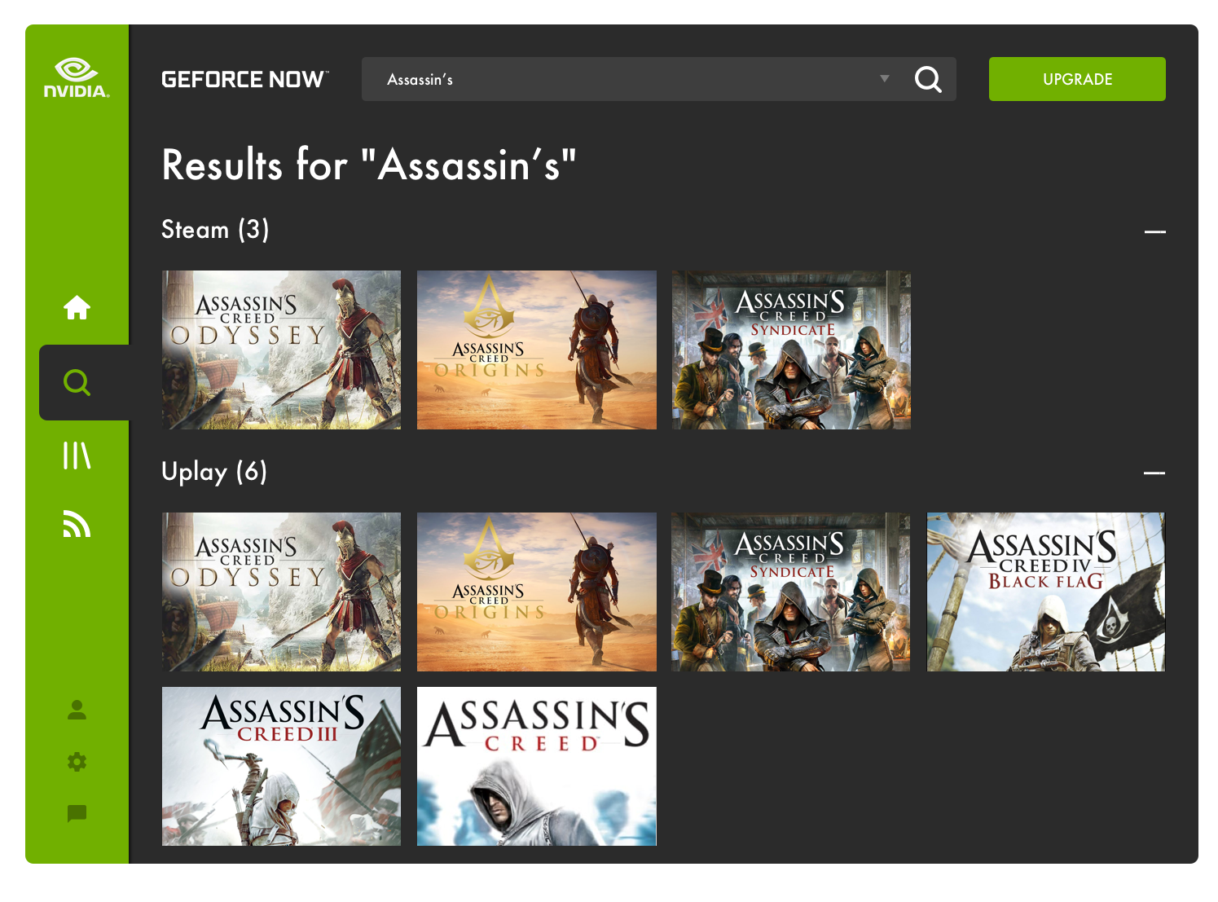Open the Search page in sidebar
The width and height of the screenshot is (1218, 902).
point(77,382)
